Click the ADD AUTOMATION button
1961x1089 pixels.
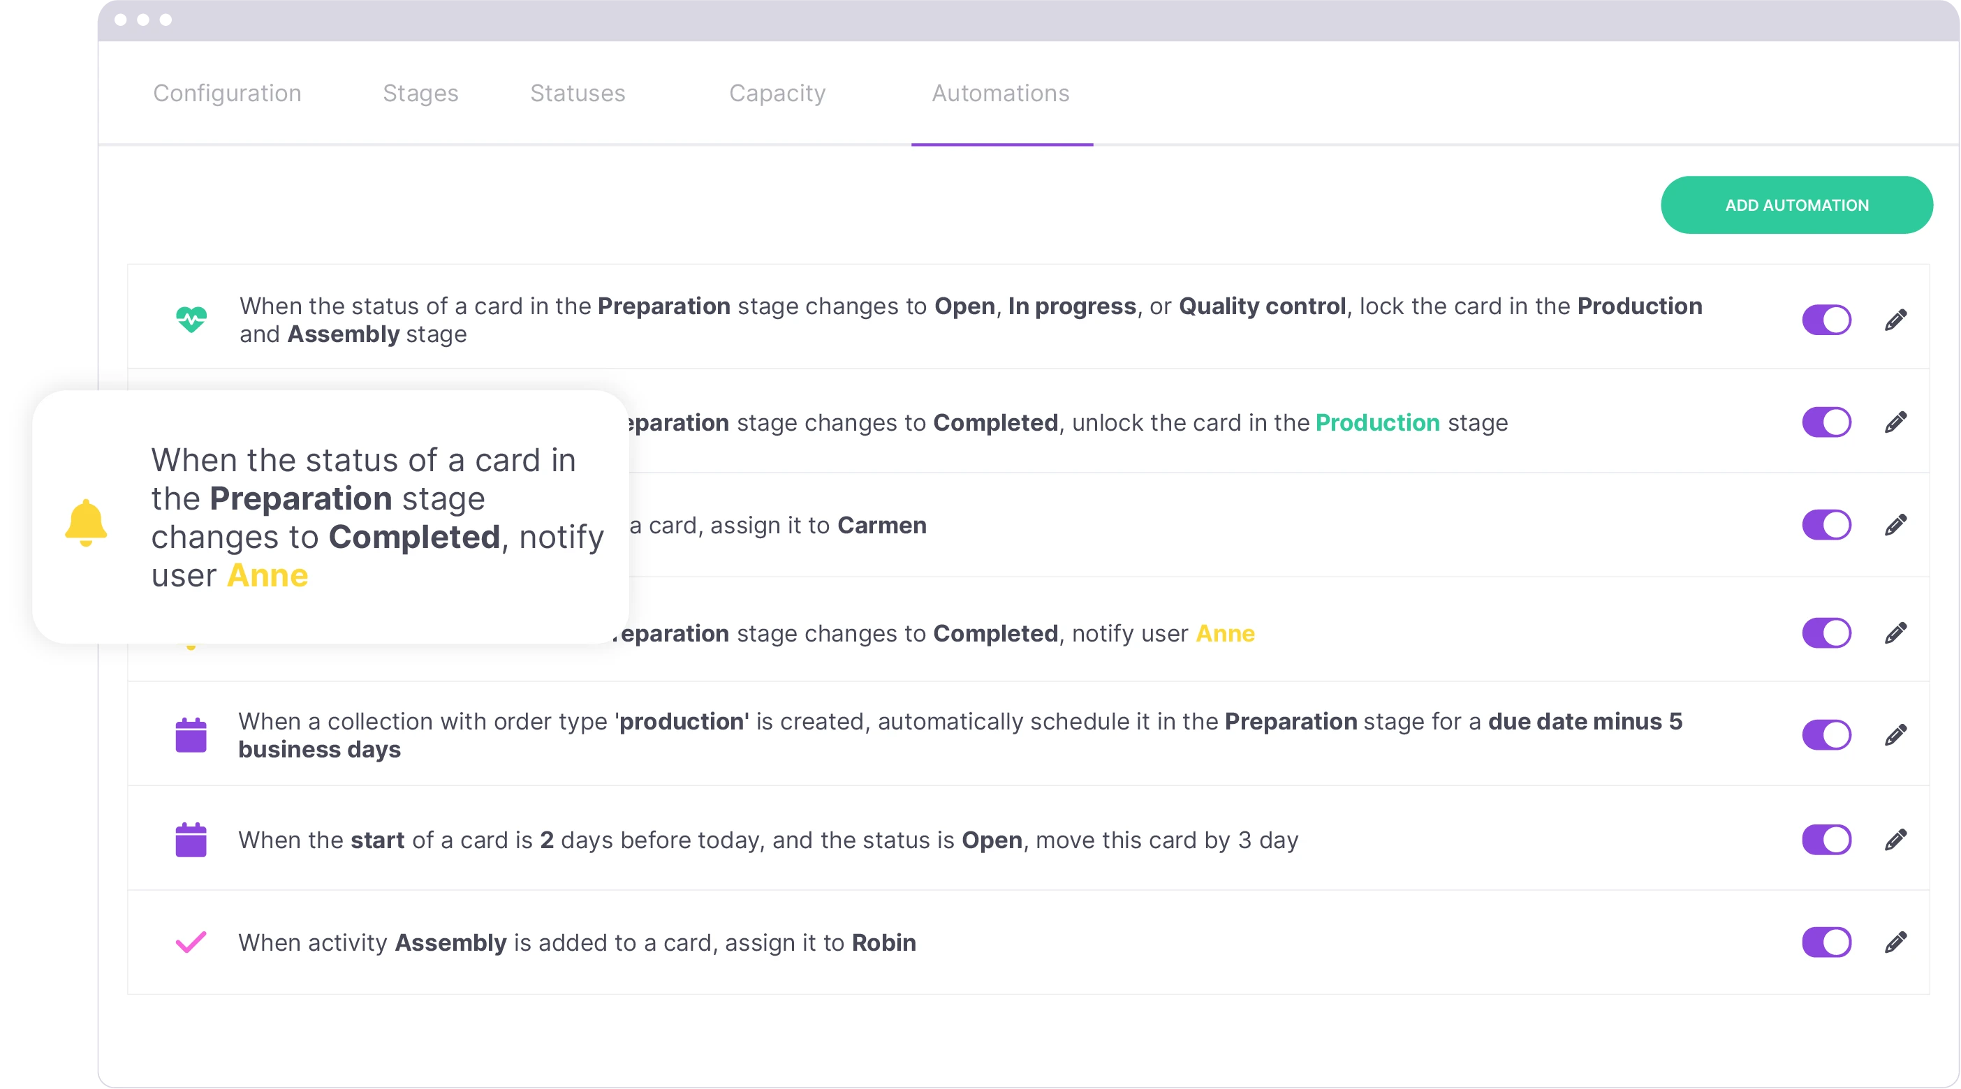(x=1796, y=205)
